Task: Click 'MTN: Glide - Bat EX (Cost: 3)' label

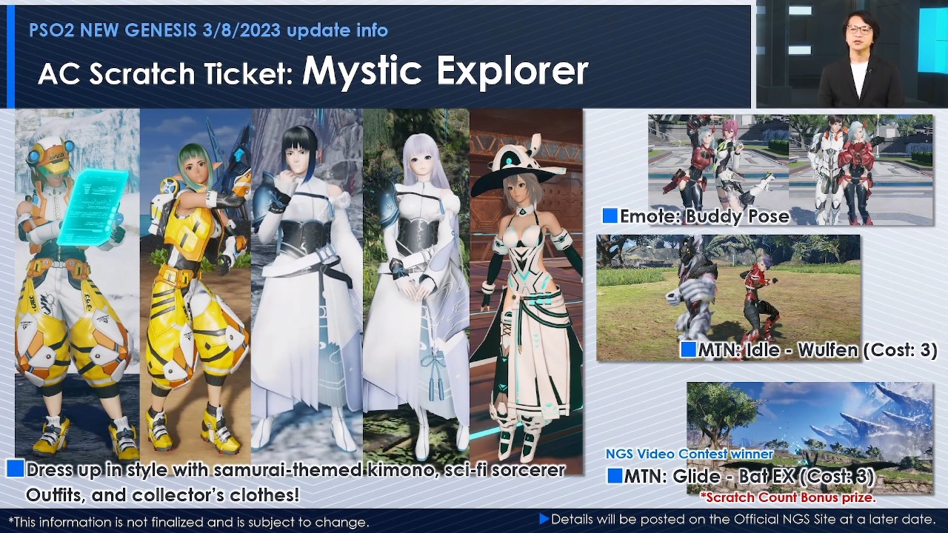Action: 749,476
